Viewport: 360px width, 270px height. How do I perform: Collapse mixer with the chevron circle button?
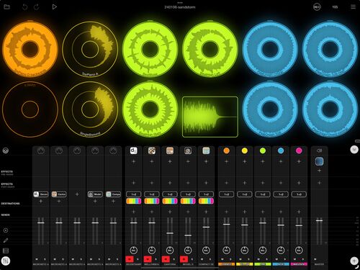(x=354, y=150)
